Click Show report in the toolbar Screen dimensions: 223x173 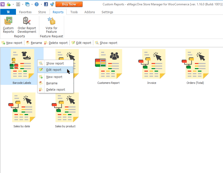tap(106, 43)
